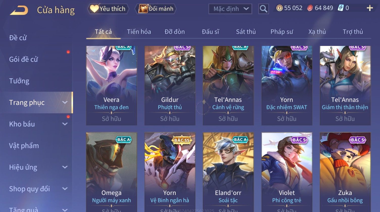Tap the heart icon for Yêu thích
Screen dimensions: 380x212
point(94,9)
